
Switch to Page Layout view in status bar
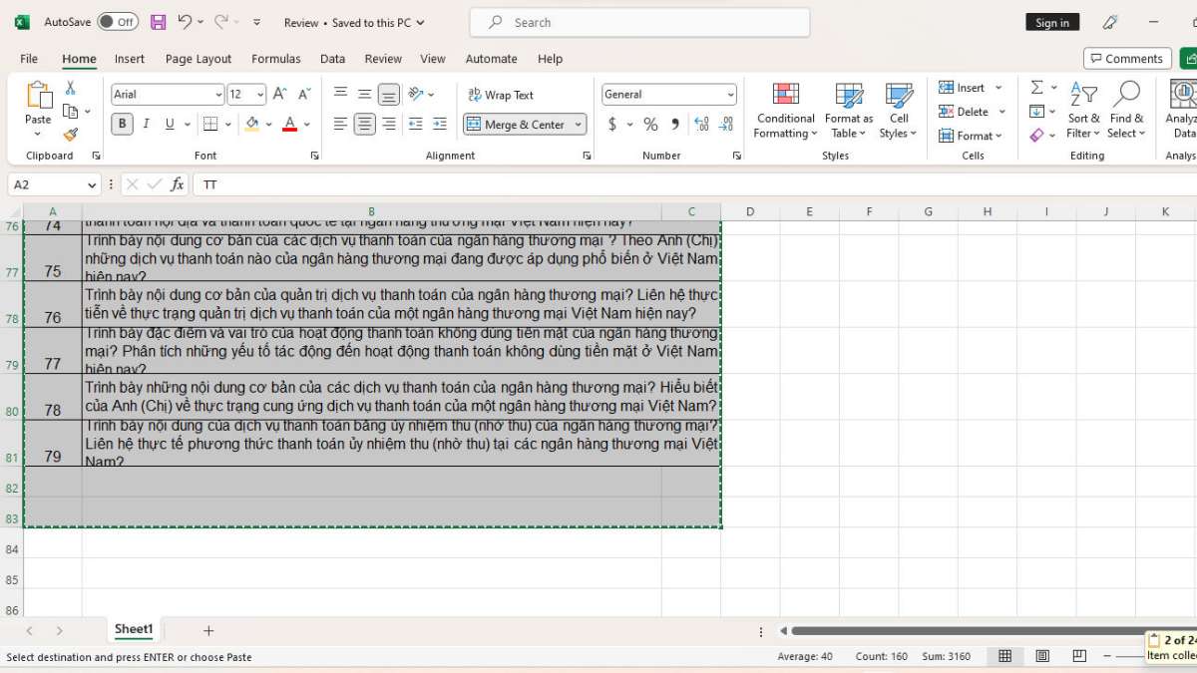pyautogui.click(x=1042, y=656)
